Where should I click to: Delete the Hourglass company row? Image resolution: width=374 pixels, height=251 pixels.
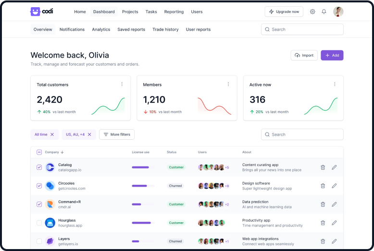[x=323, y=223]
